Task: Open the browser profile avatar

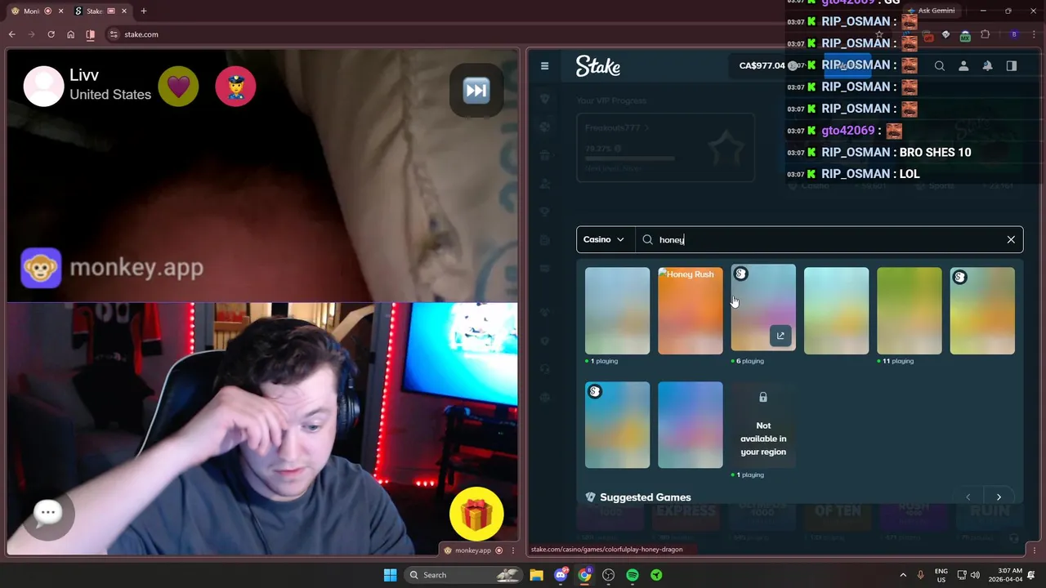Action: tap(1014, 34)
